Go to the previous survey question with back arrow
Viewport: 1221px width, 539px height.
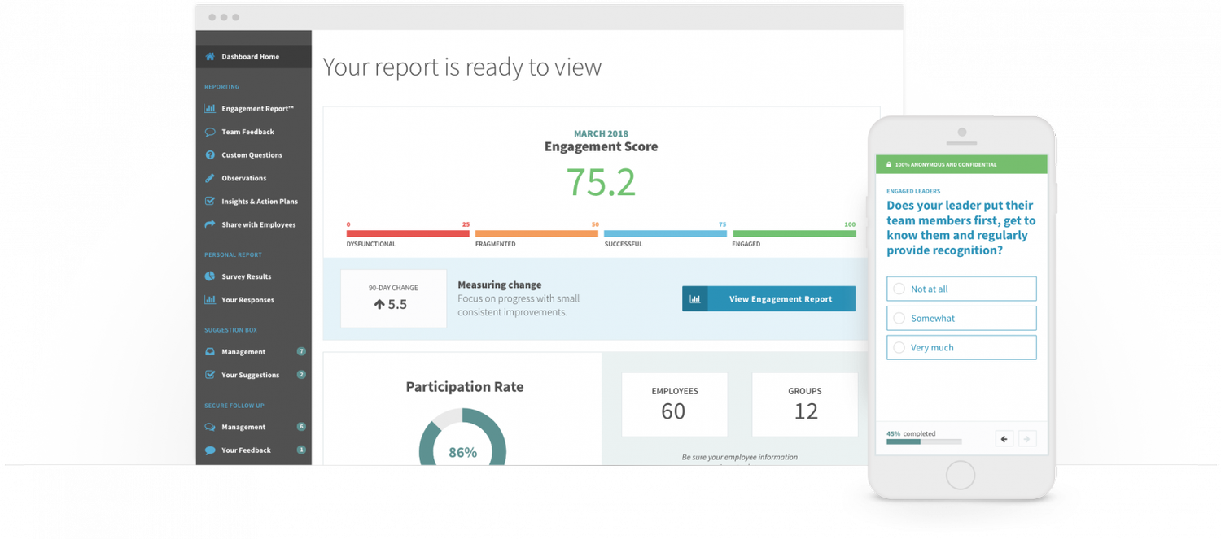(x=1004, y=439)
